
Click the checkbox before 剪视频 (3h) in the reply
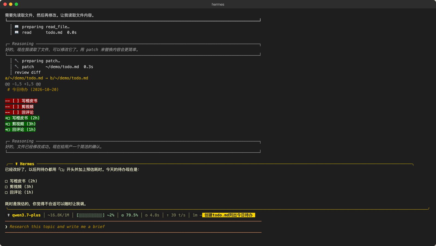coord(6,187)
